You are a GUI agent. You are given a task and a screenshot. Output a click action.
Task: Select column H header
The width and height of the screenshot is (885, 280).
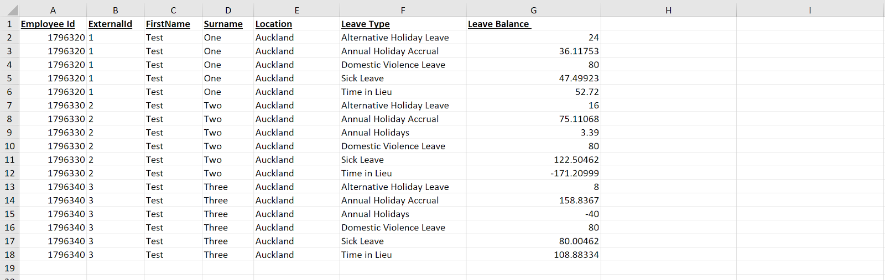point(668,10)
